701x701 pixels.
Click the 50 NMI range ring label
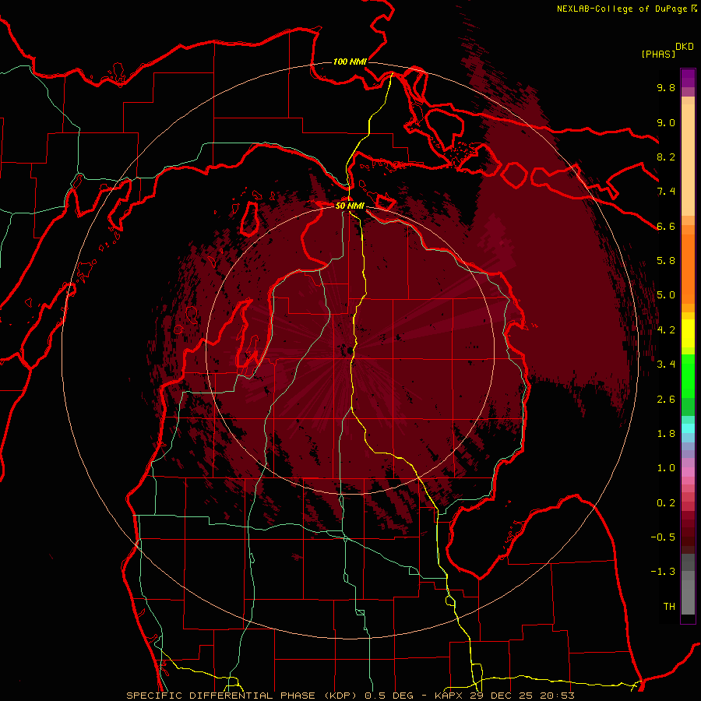coord(350,206)
